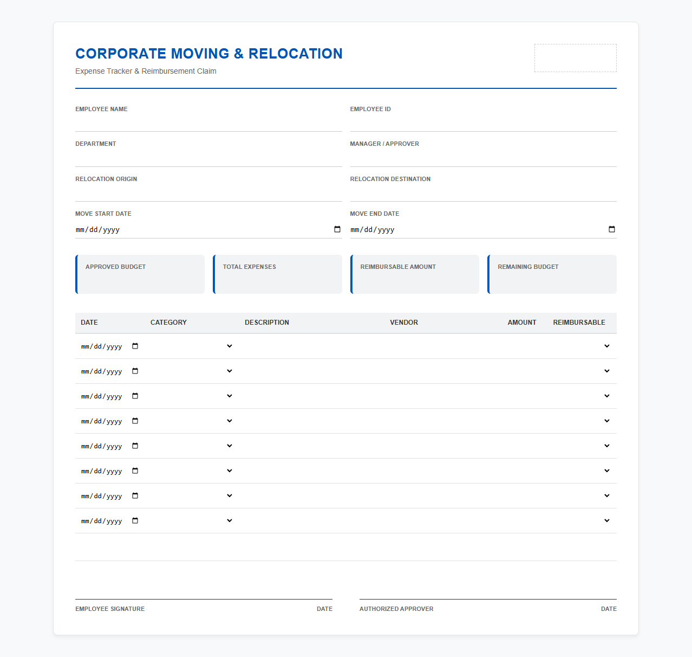Click the AMOUNT column header
Viewport: 692px width, 657px height.
pos(522,323)
